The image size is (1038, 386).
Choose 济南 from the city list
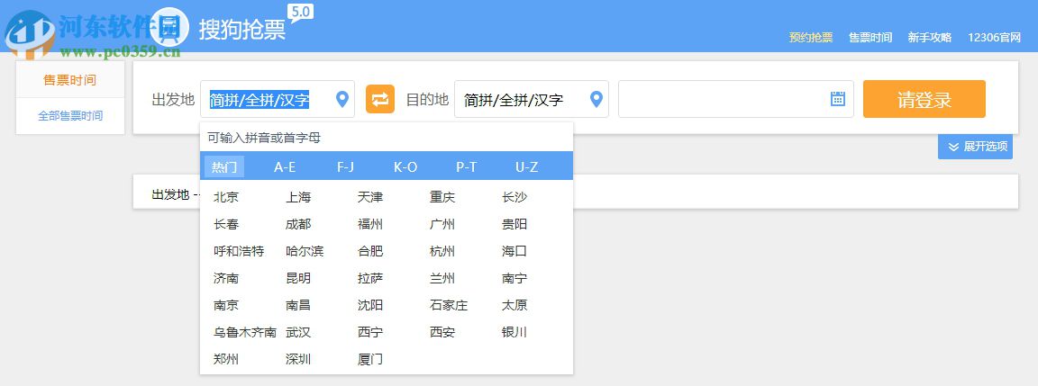point(226,278)
